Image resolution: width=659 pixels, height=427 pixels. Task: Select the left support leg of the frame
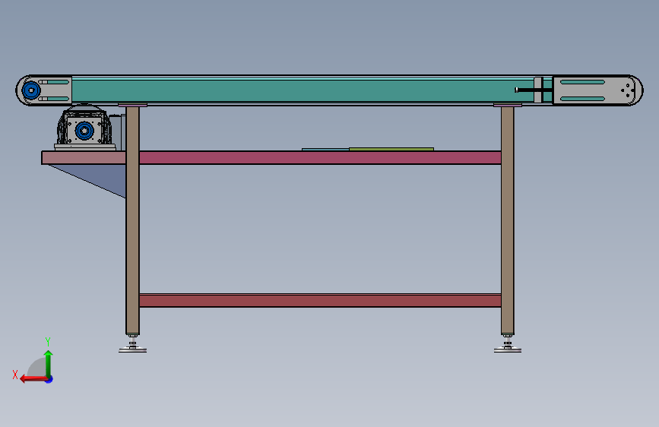(x=132, y=220)
